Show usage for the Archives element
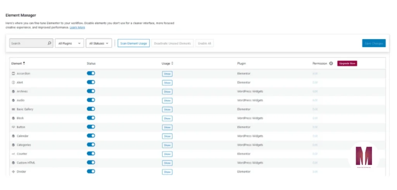Image resolution: width=397 pixels, height=190 pixels. click(x=167, y=92)
